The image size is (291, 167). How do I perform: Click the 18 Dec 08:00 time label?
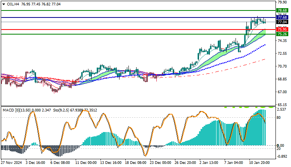click(x=136, y=163)
